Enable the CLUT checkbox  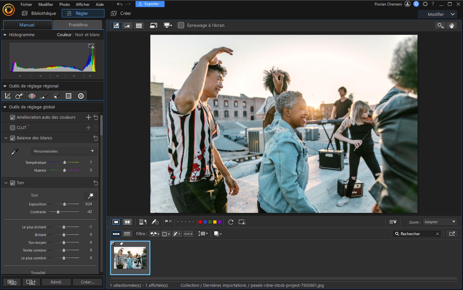coord(13,128)
